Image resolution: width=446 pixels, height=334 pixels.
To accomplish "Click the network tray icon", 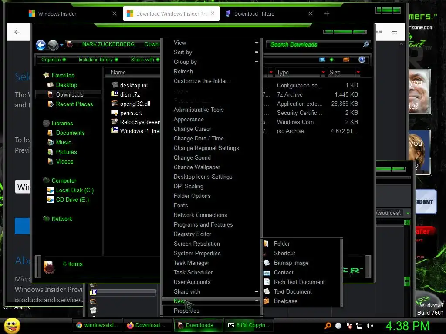I will (x=359, y=326).
